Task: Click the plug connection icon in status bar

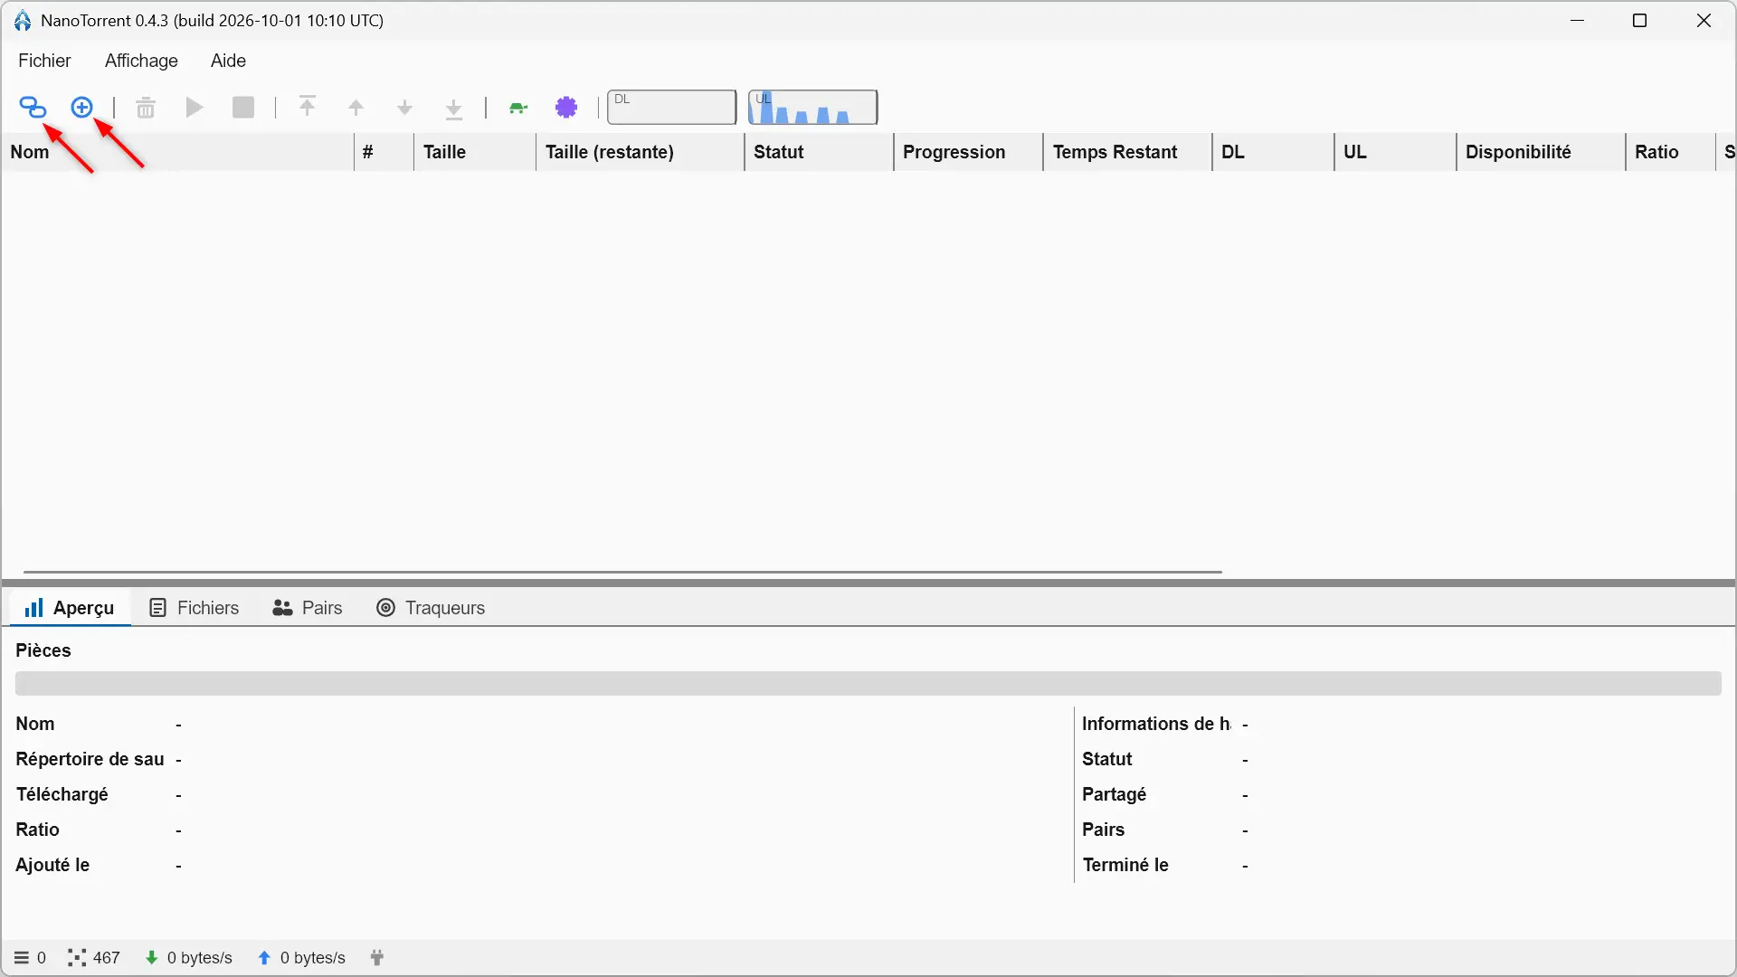Action: pyautogui.click(x=377, y=957)
